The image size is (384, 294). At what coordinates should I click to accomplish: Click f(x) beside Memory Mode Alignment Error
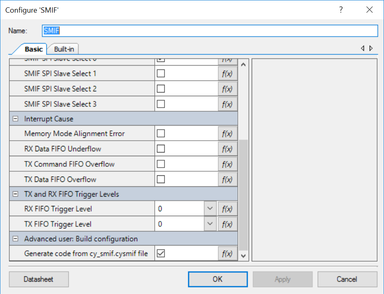point(228,133)
